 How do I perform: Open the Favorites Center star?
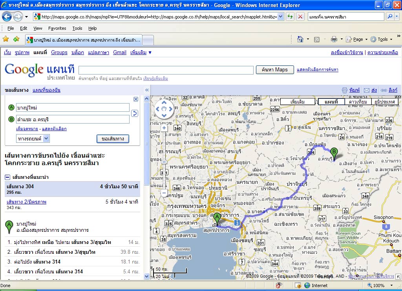5,39
